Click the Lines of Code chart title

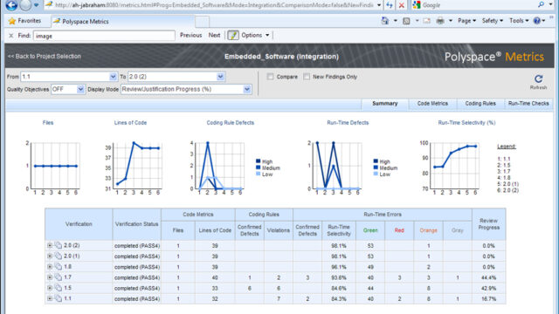coord(130,123)
